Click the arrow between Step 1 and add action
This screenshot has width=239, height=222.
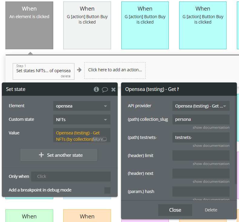click(79, 70)
